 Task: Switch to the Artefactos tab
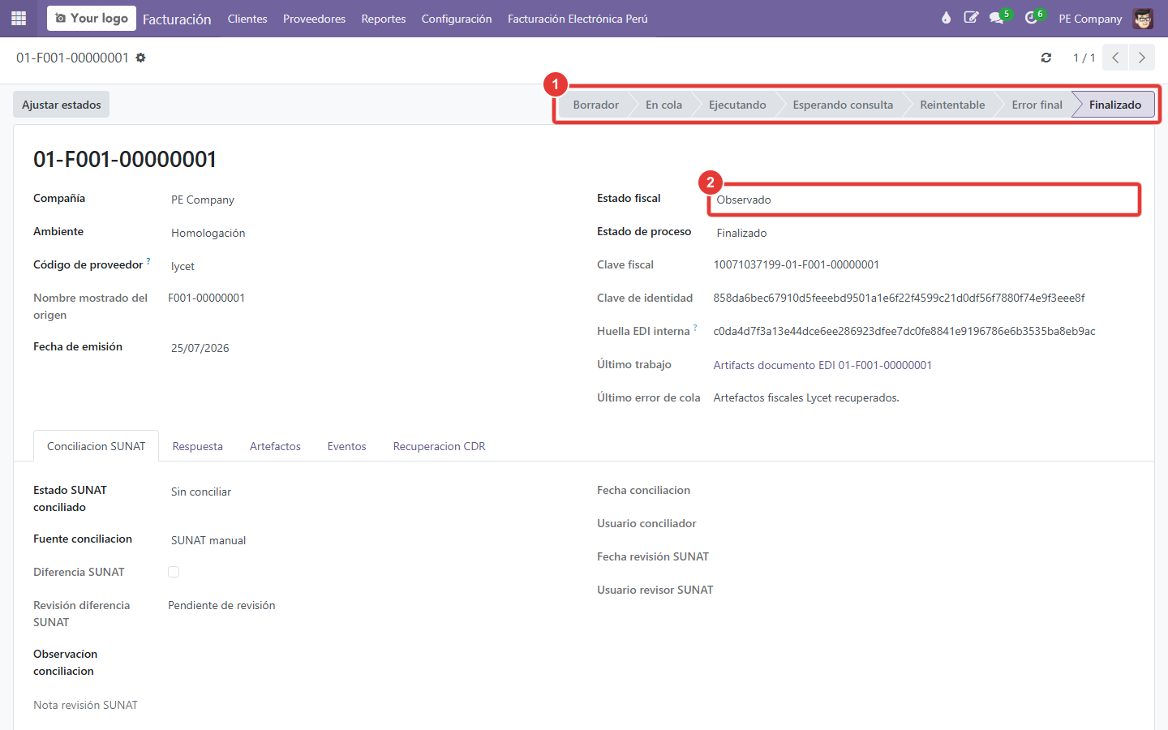click(275, 446)
